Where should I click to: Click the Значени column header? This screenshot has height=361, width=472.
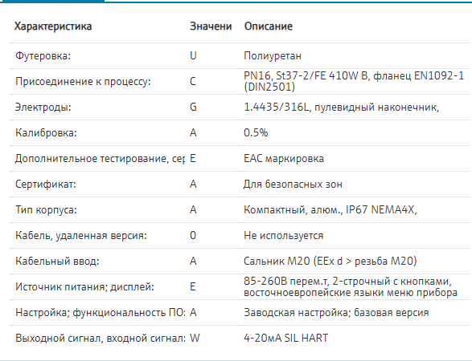211,26
